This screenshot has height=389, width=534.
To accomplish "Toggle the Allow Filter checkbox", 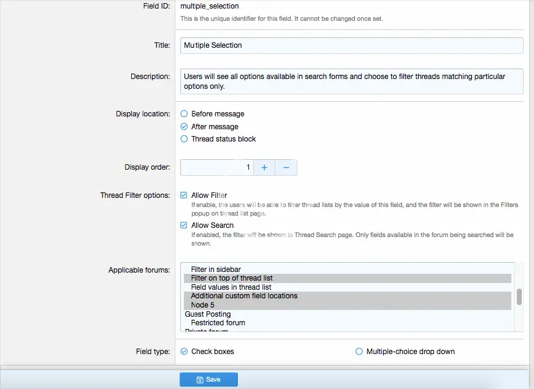I will [184, 195].
